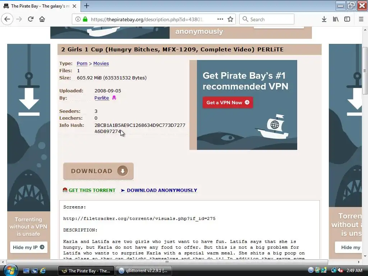
Task: Open the page actions three-dot menu
Action: pos(220,19)
